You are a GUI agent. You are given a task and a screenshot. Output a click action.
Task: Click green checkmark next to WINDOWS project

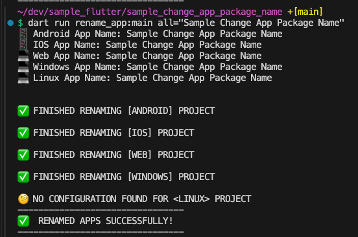(x=23, y=177)
